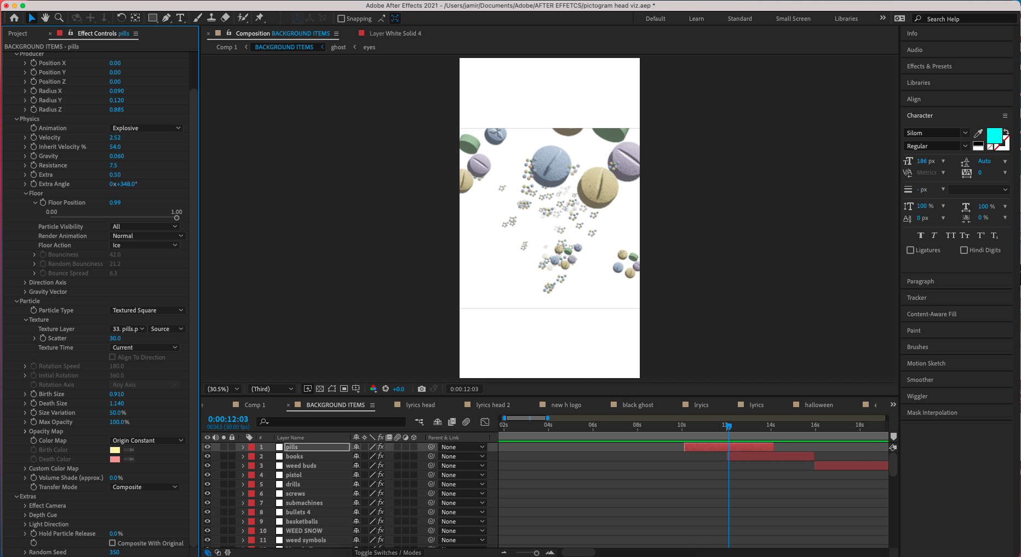This screenshot has height=557, width=1021.
Task: Select the Brush tool
Action: (198, 18)
